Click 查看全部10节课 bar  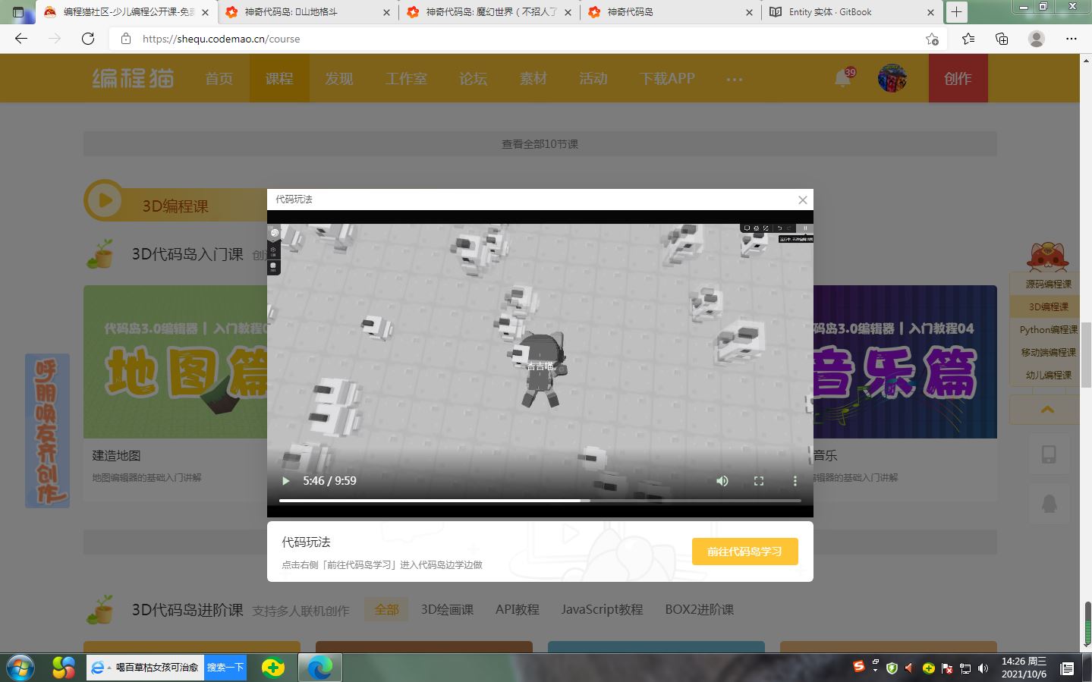540,143
